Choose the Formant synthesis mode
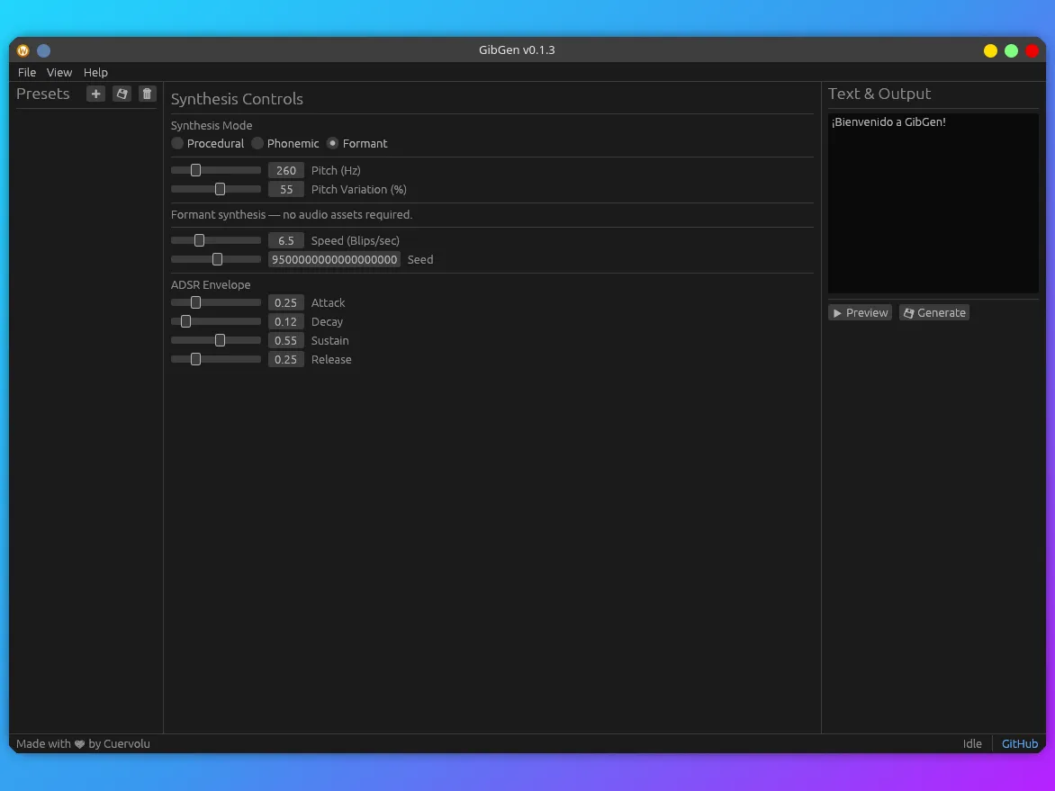 333,143
